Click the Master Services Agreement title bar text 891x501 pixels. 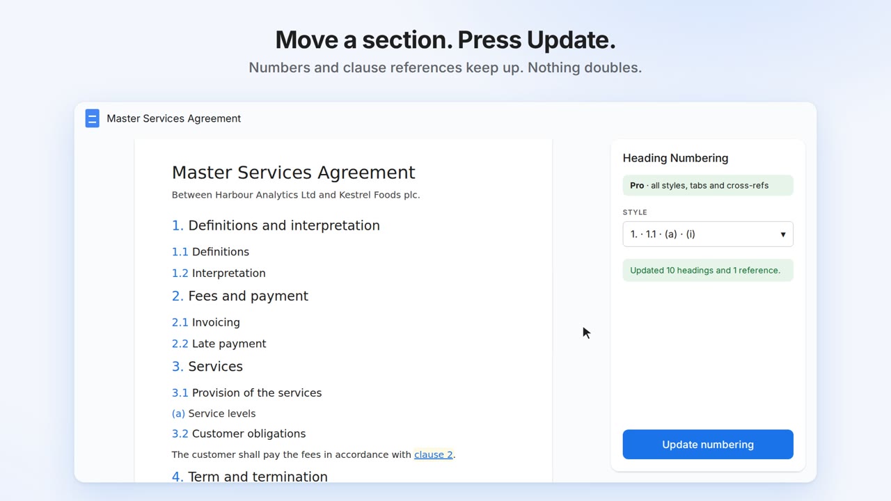click(174, 118)
